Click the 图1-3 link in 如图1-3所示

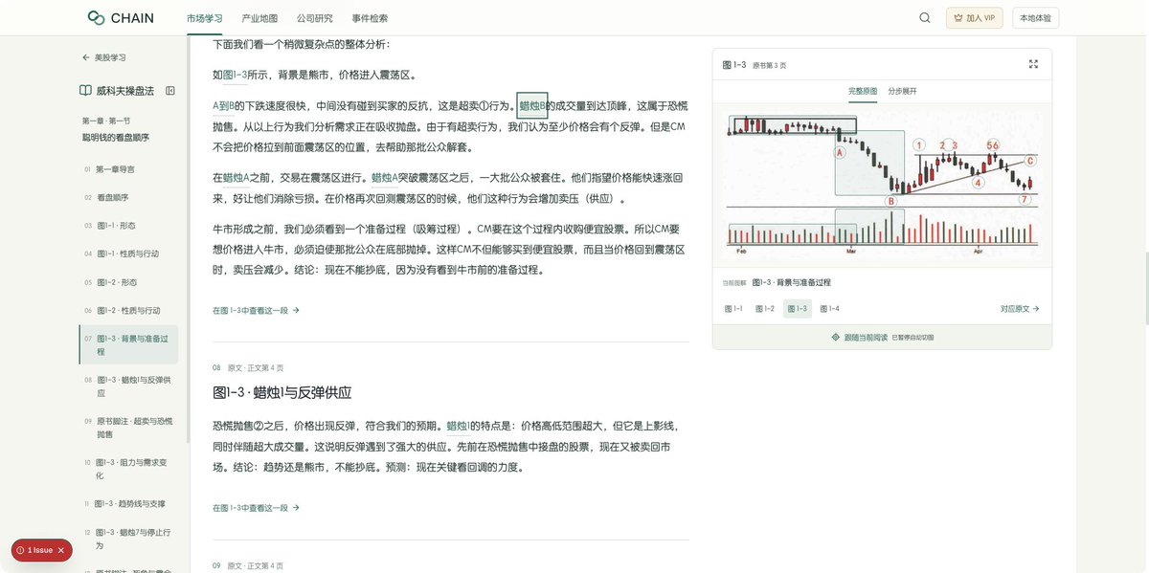click(x=236, y=75)
